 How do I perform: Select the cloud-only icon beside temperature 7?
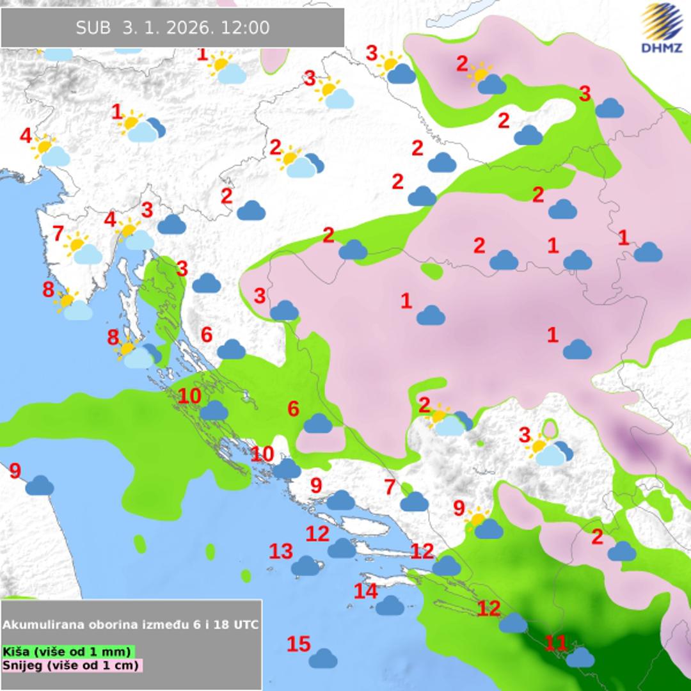[x=414, y=502]
